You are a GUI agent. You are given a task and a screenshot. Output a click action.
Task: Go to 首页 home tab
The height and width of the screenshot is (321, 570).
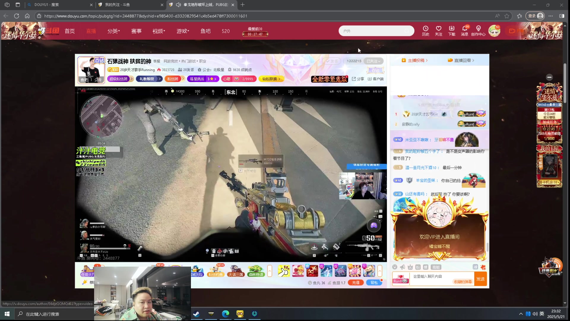(x=70, y=31)
